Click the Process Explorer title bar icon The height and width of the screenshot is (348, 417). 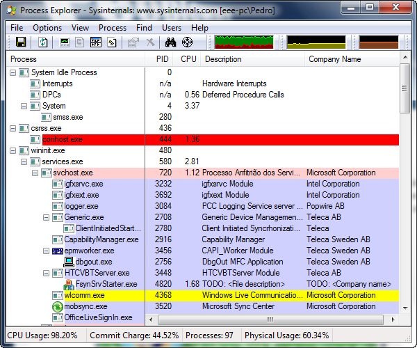coord(11,10)
